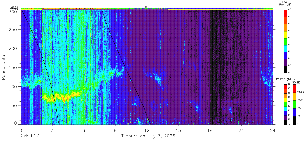This screenshot has width=307, height=141.
Task: Click the x-axis tick label '6'
Action: click(x=84, y=130)
